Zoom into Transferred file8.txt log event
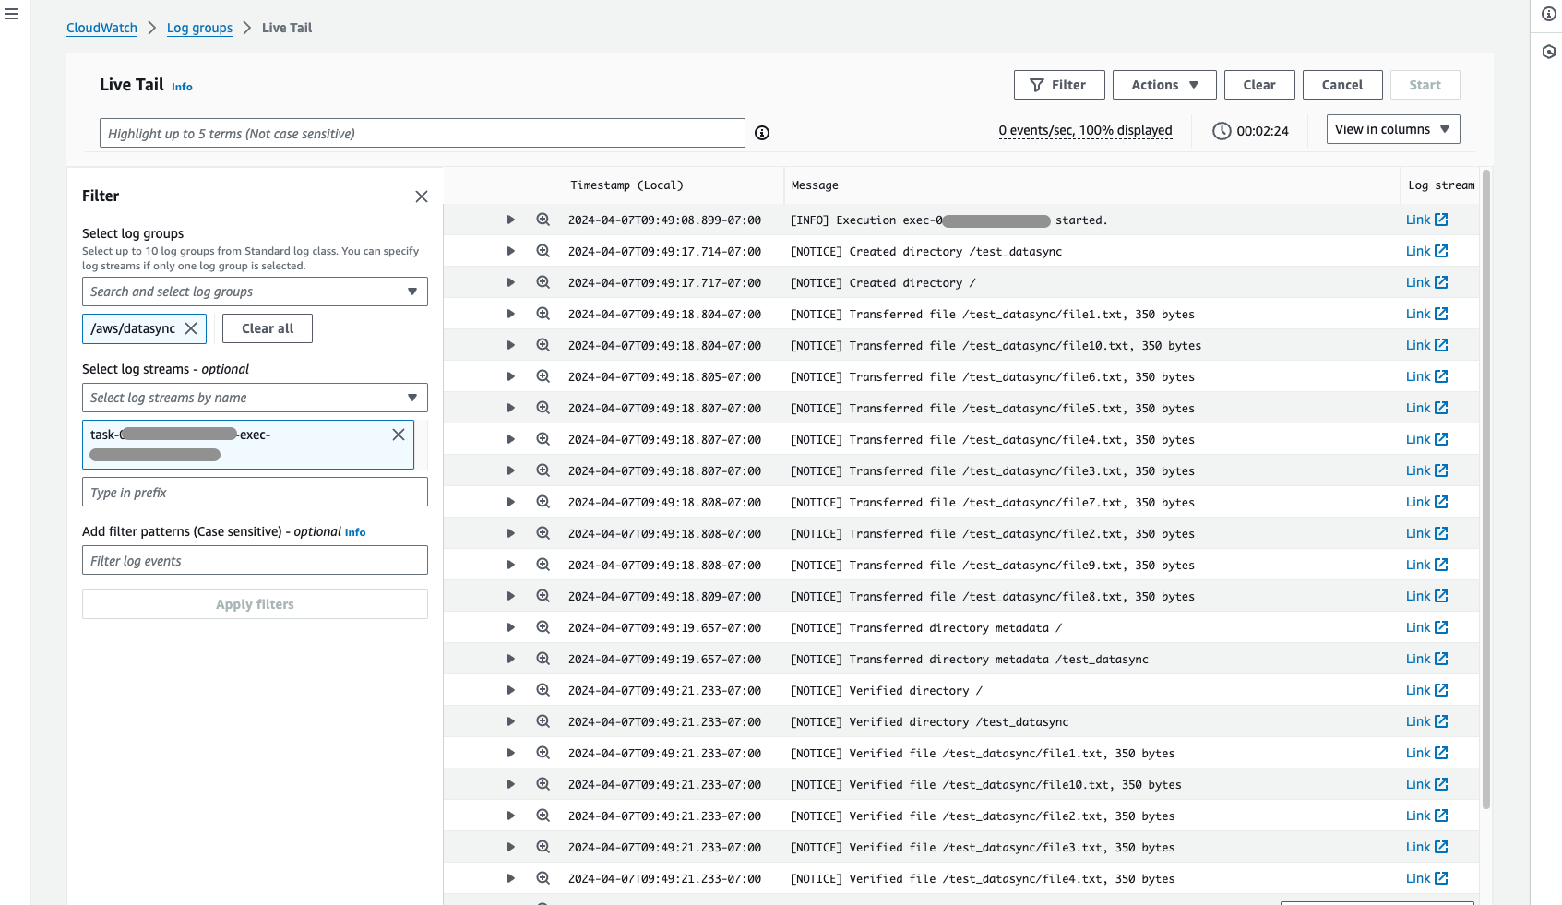 543,596
